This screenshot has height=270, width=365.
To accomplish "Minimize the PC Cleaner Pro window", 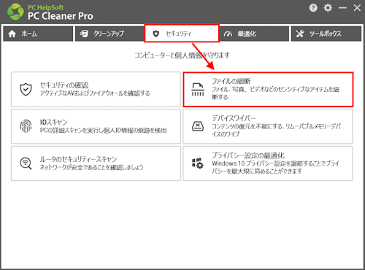I will click(342, 8).
